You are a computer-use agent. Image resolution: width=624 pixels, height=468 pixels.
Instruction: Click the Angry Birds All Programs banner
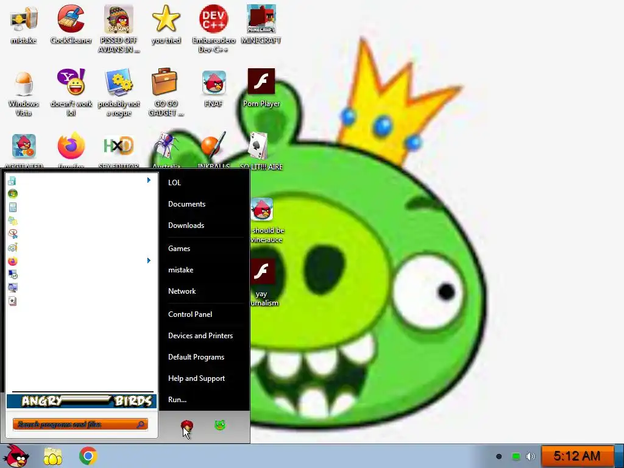coord(82,401)
